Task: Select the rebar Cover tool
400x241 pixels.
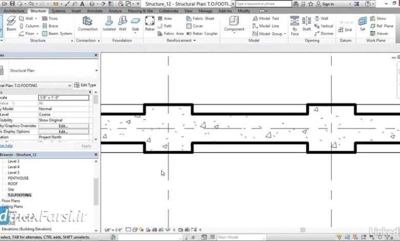Action: pos(195,26)
